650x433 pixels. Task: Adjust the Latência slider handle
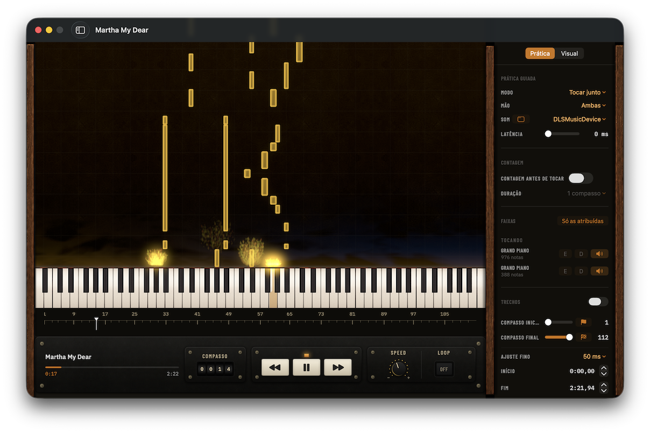(548, 134)
